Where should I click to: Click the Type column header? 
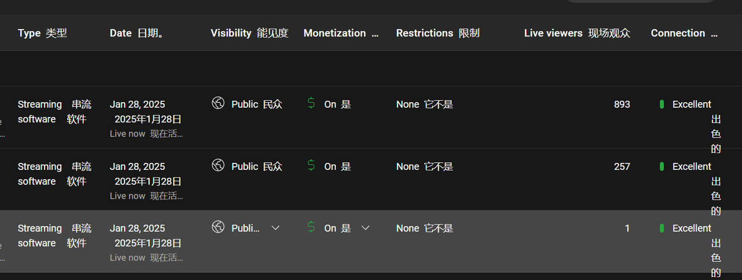tap(42, 33)
